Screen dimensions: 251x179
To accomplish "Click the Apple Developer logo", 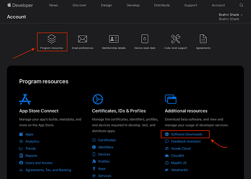I will tap(20, 5).
